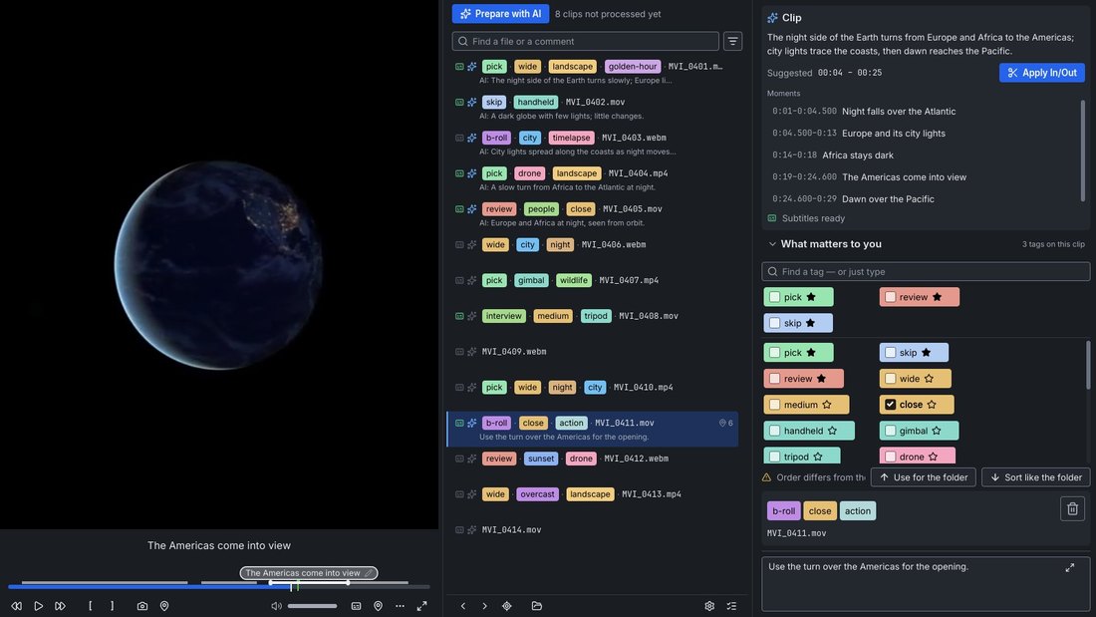Screen dimensions: 1096x617
Task: Open the folder icon in the list toolbar
Action: coord(536,606)
